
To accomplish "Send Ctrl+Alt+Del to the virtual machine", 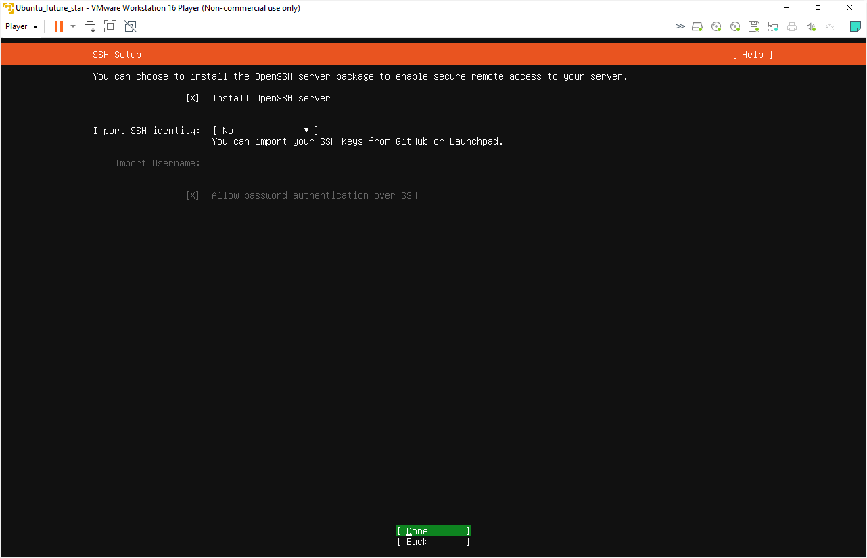I will click(90, 26).
